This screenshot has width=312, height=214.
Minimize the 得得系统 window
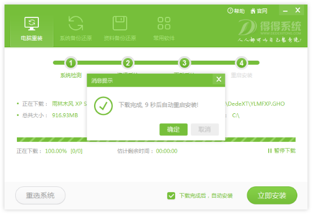[286, 10]
